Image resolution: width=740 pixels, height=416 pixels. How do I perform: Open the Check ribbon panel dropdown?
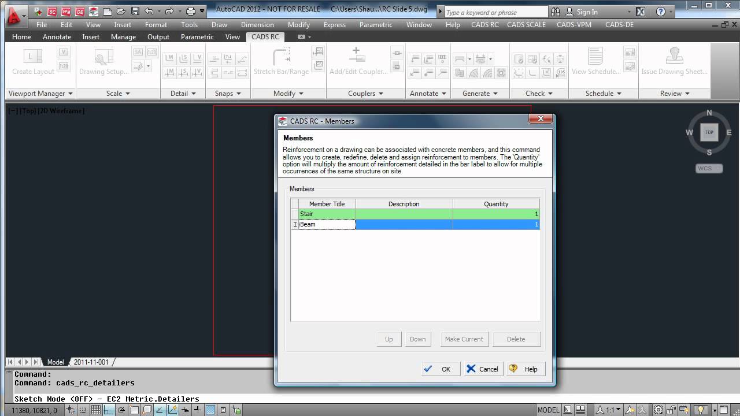tap(539, 94)
